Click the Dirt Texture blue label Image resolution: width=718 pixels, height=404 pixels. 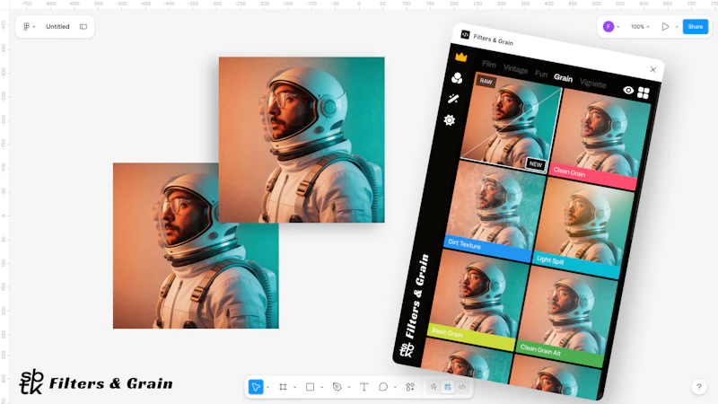coord(488,249)
